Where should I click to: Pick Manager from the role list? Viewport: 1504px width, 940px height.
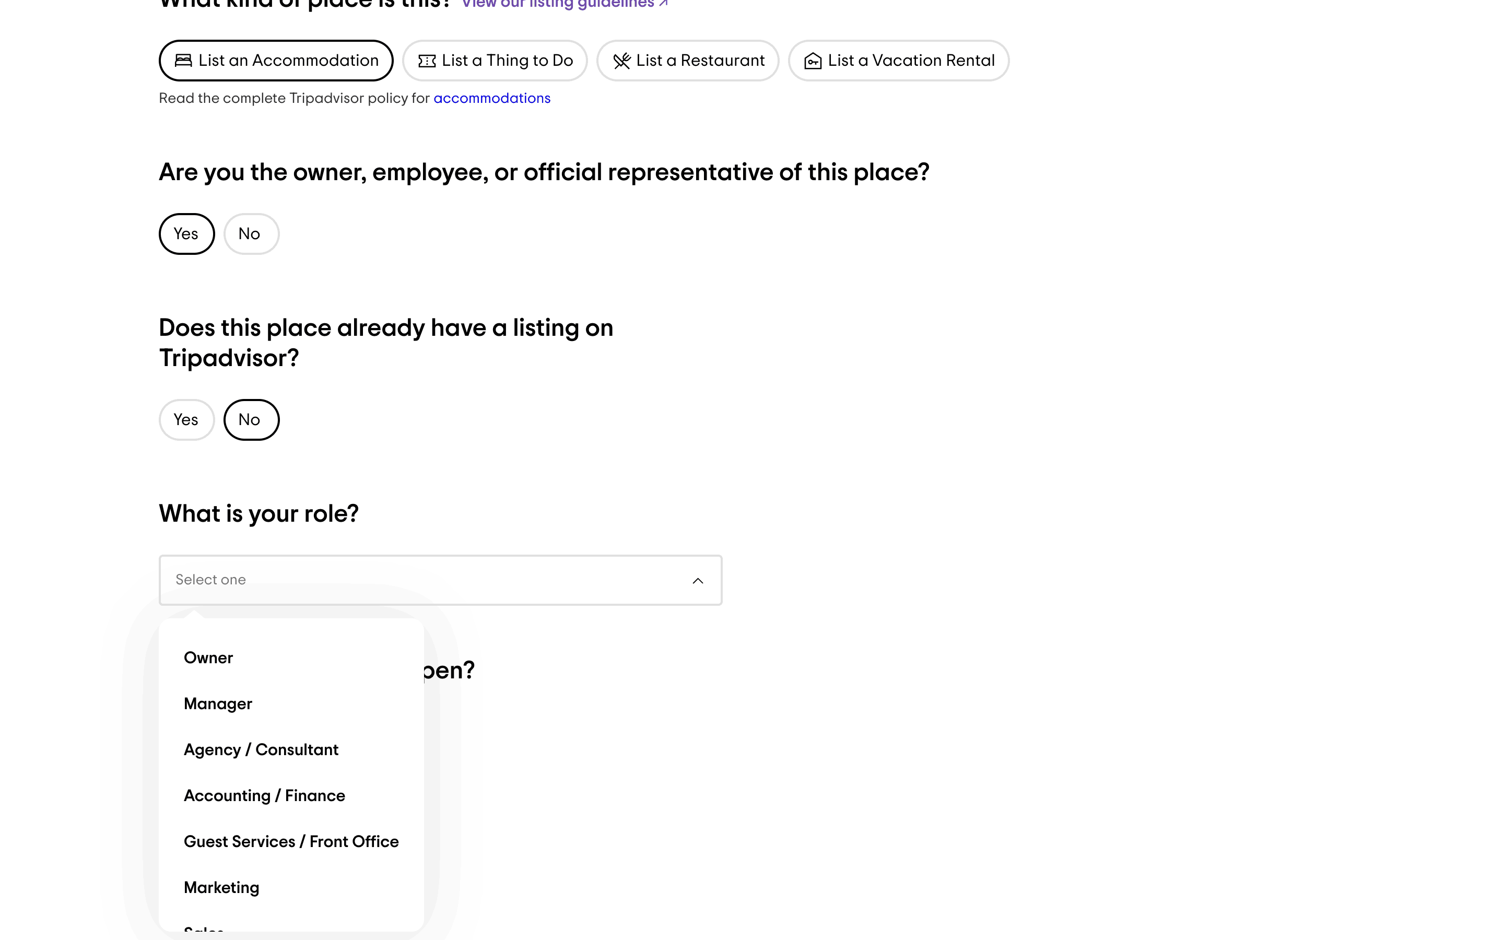coord(218,704)
